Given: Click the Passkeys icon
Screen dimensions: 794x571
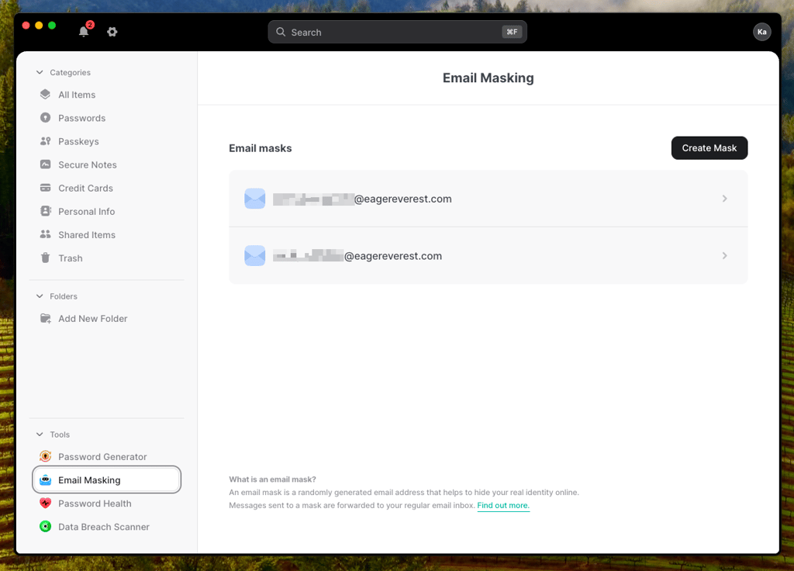Looking at the screenshot, I should coord(46,141).
